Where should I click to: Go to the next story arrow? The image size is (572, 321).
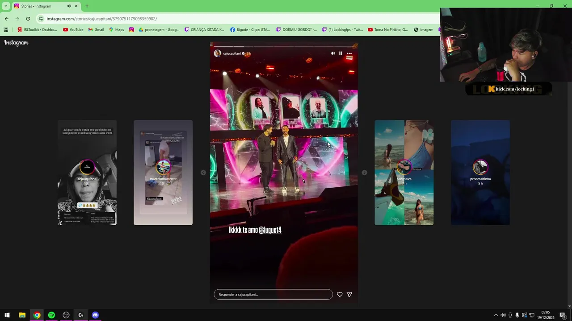(364, 173)
